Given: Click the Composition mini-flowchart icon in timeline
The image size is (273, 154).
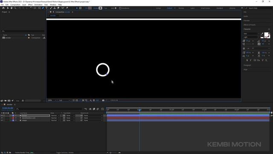Looking at the screenshot, I should click(x=85, y=109).
